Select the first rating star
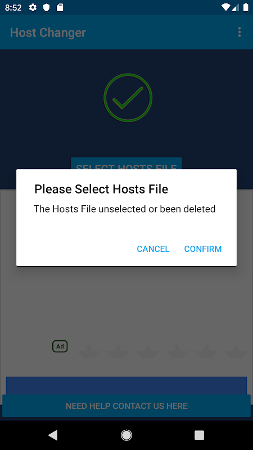Image resolution: width=253 pixels, height=450 pixels. pyautogui.click(x=89, y=350)
